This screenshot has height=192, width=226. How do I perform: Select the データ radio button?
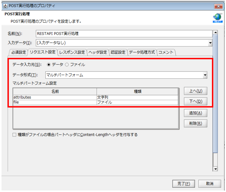[49, 65]
